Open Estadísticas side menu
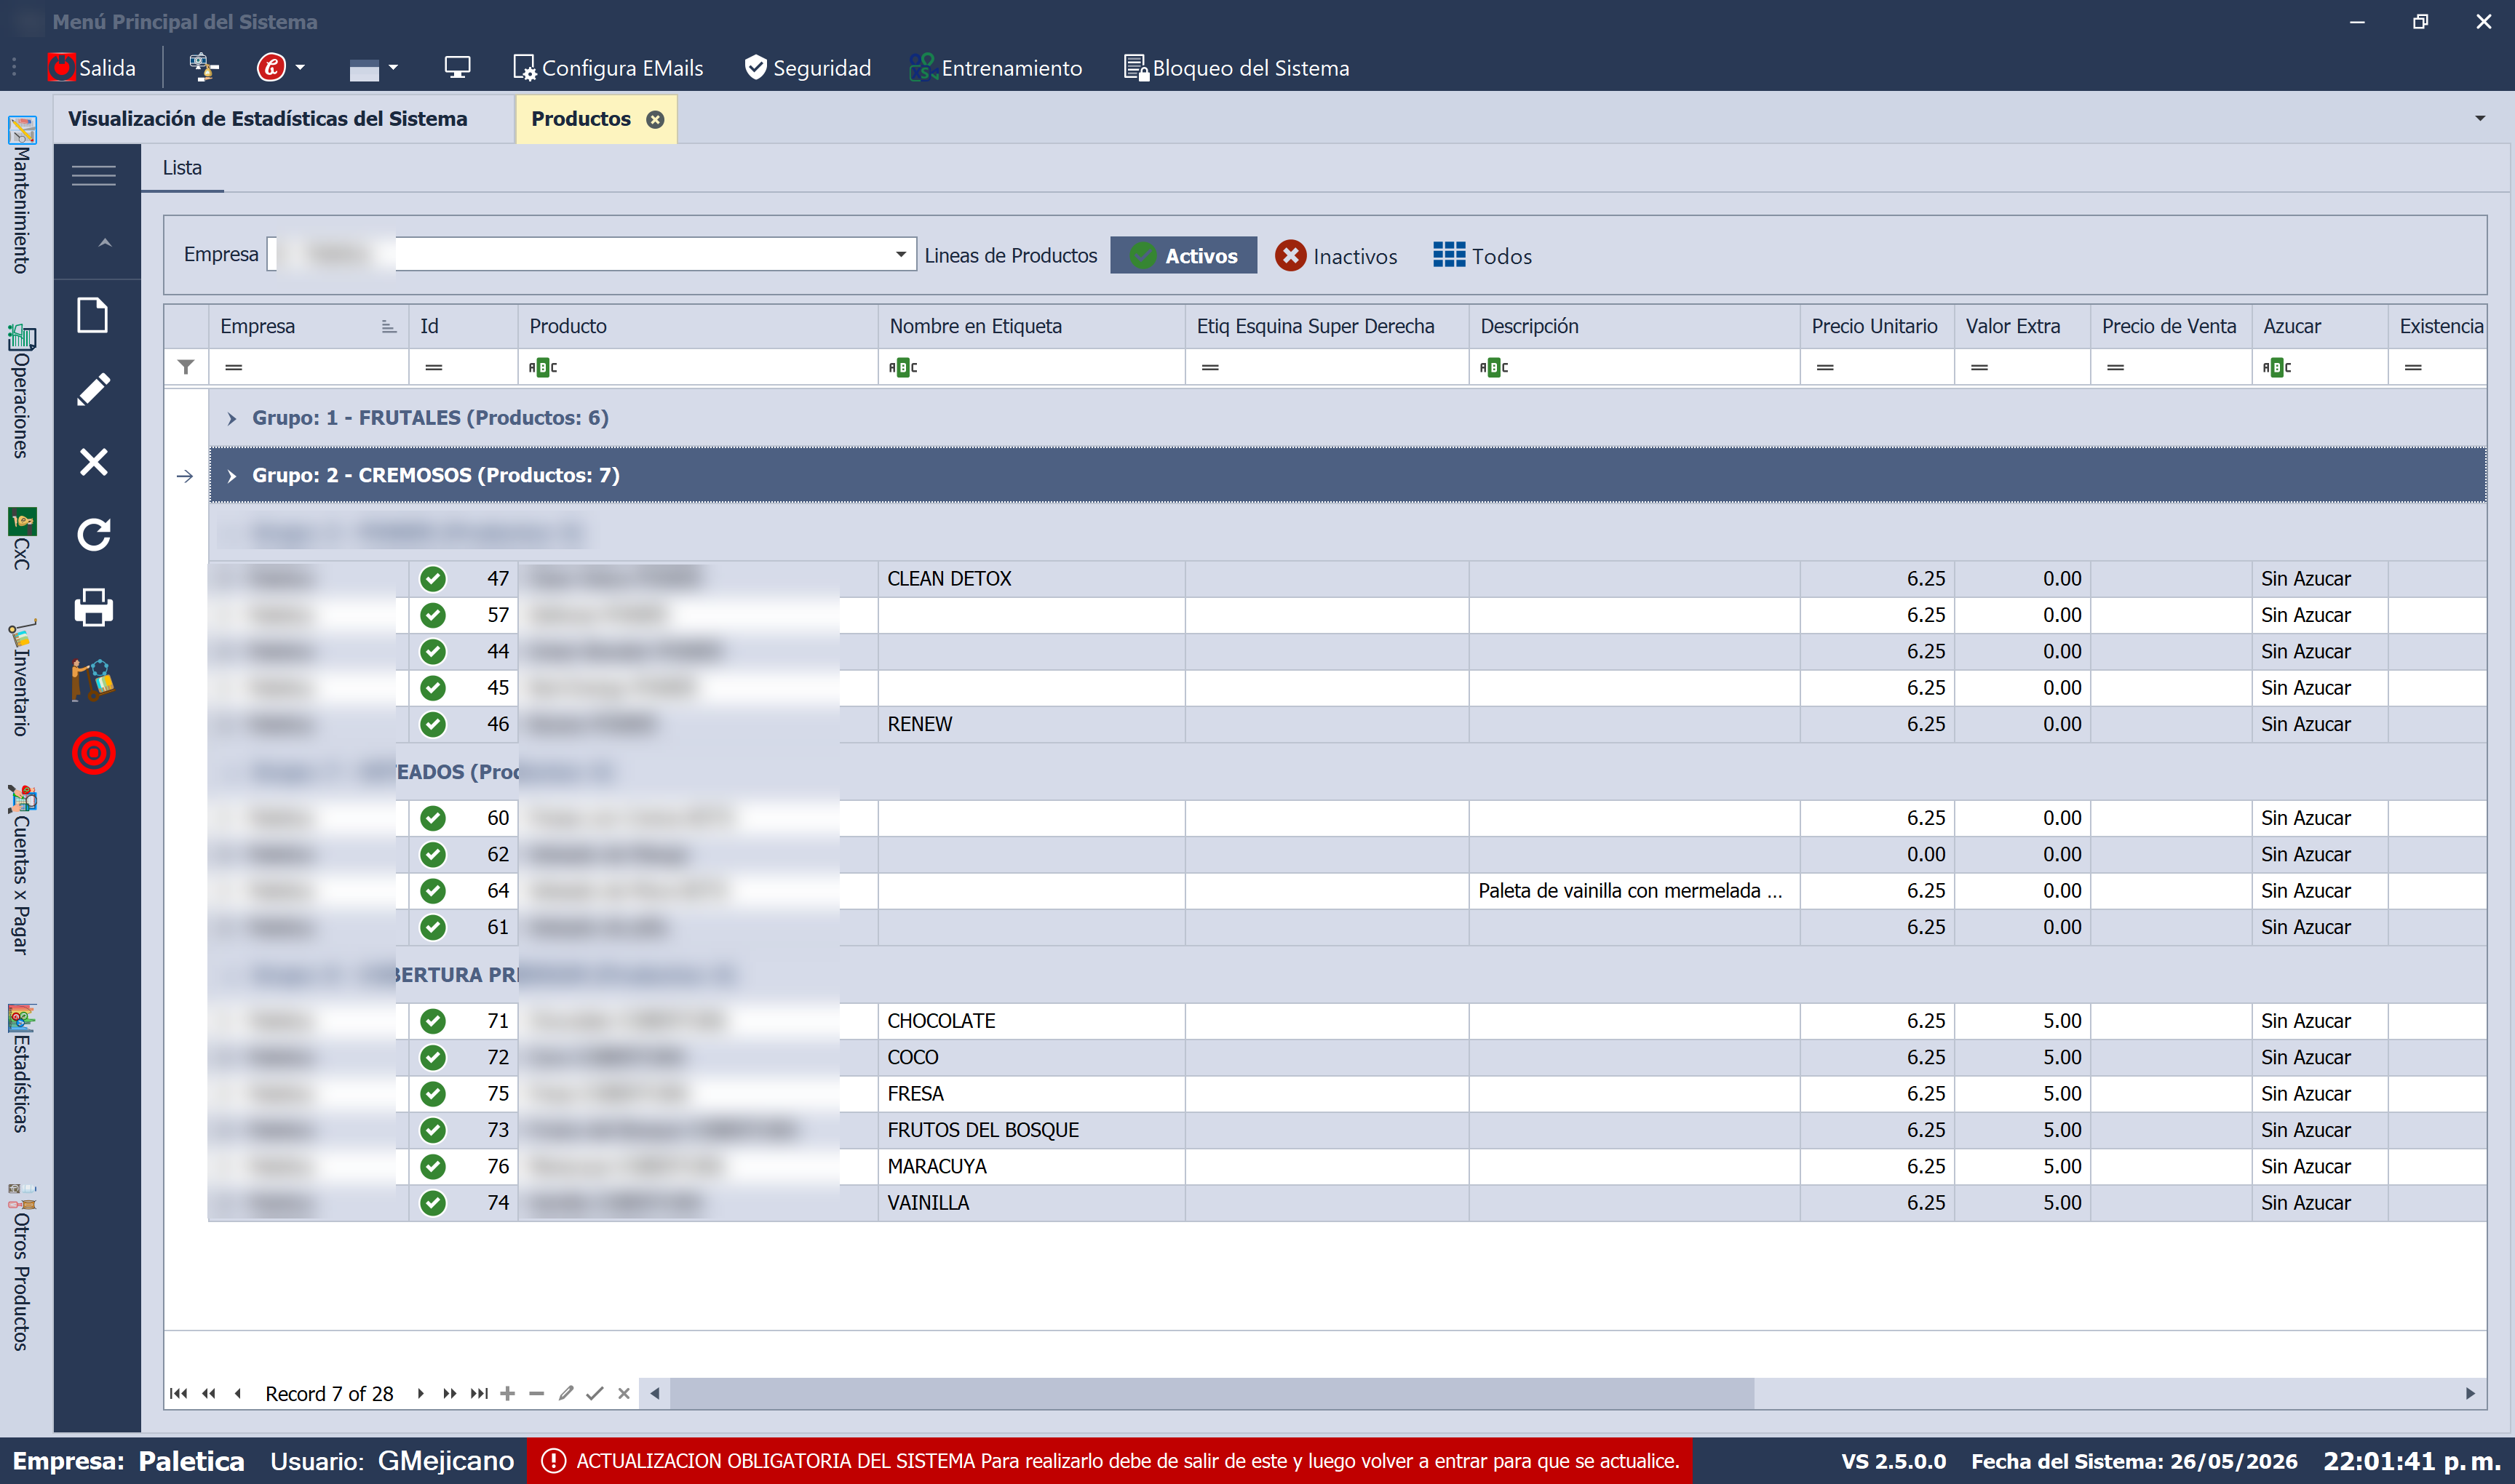2515x1484 pixels. coord(21,1068)
